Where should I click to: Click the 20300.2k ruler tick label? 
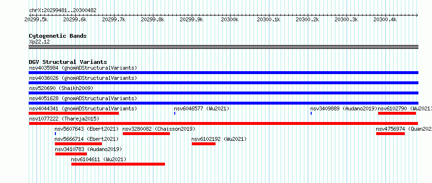[308, 19]
